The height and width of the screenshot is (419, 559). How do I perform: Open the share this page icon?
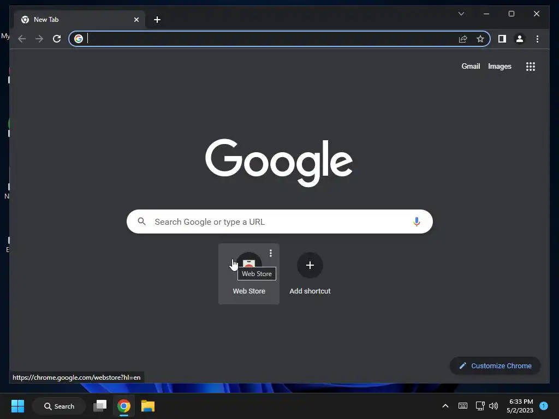[x=463, y=39]
